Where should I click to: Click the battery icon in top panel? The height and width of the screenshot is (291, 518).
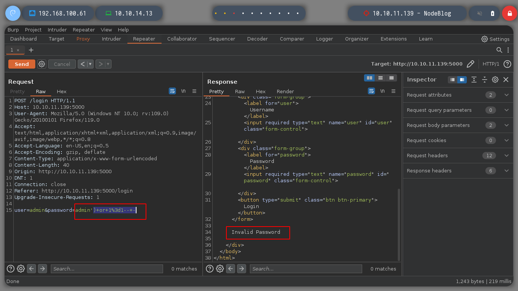point(493,13)
